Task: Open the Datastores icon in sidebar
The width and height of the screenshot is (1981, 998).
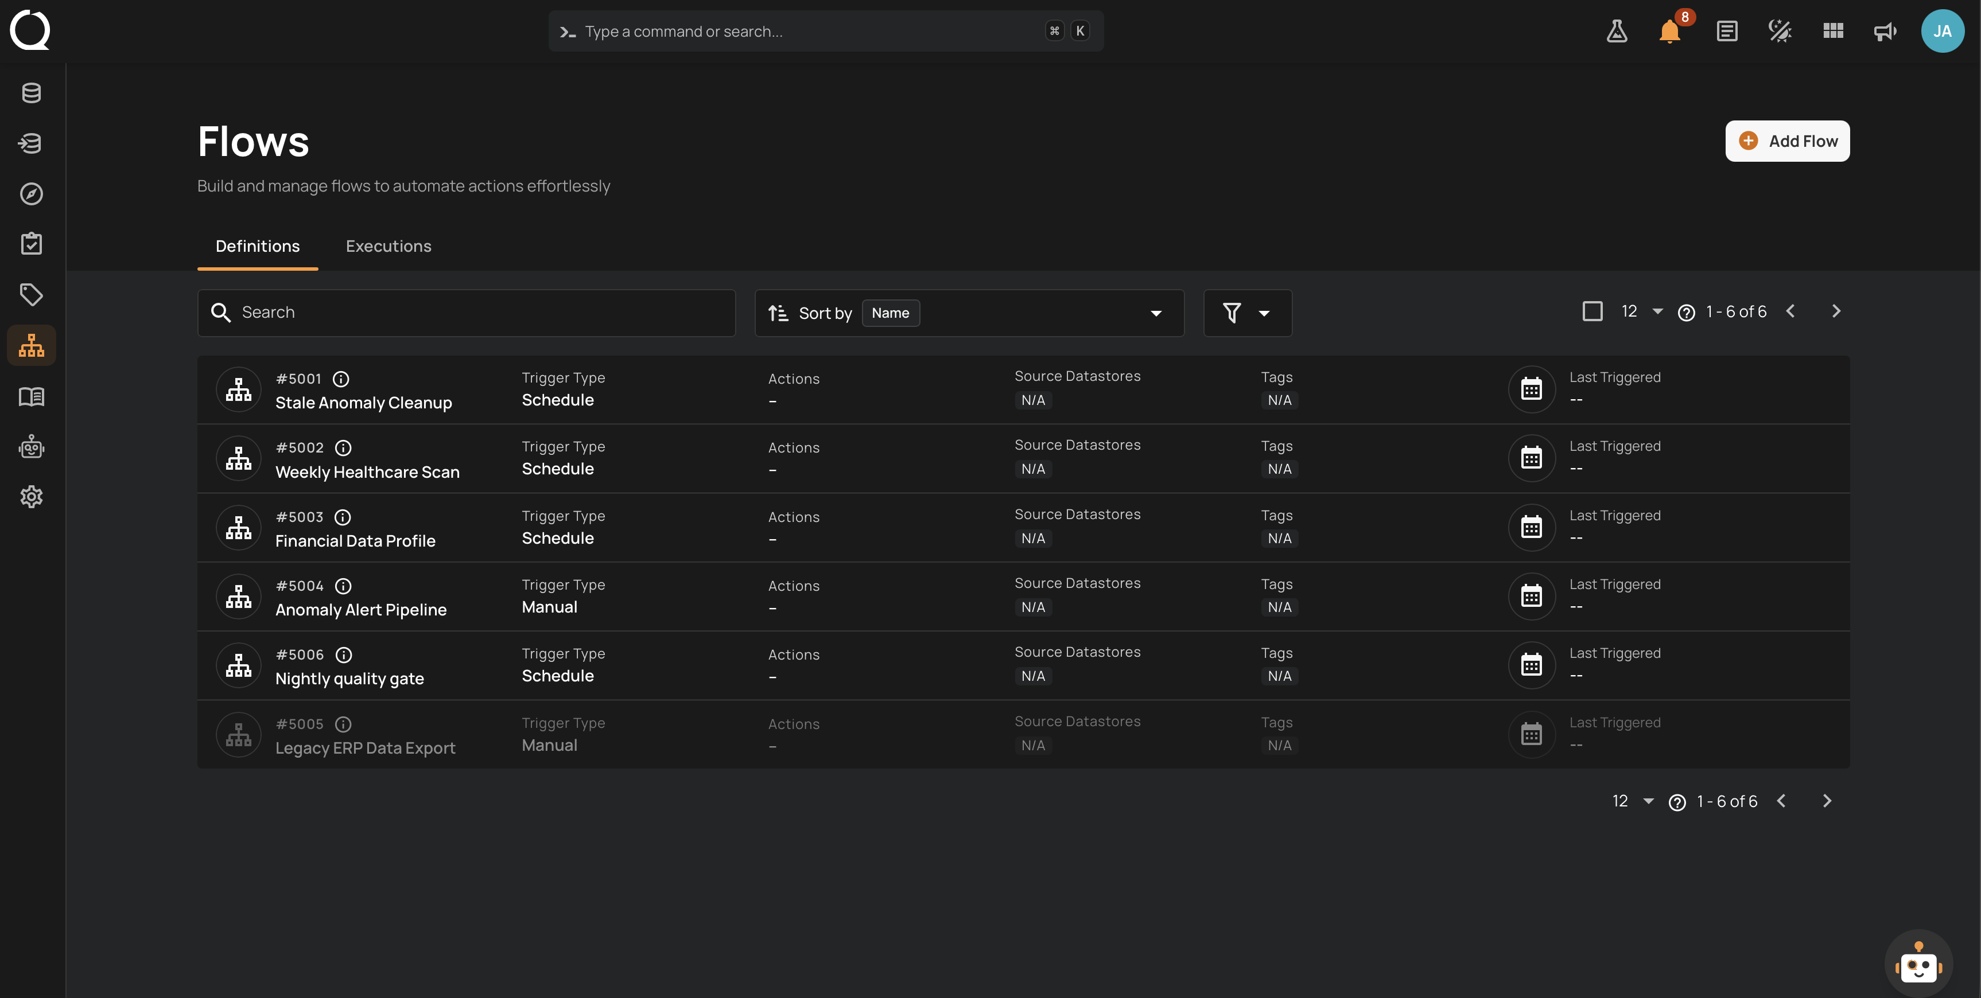Action: (x=32, y=93)
